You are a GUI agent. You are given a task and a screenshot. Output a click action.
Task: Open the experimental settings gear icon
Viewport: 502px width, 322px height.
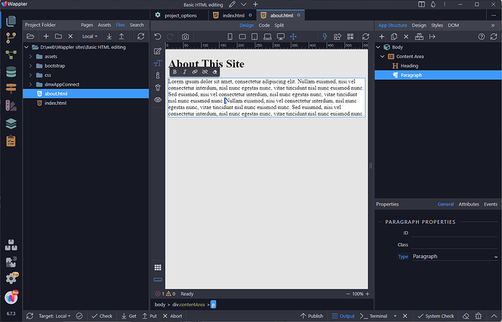(x=12, y=278)
